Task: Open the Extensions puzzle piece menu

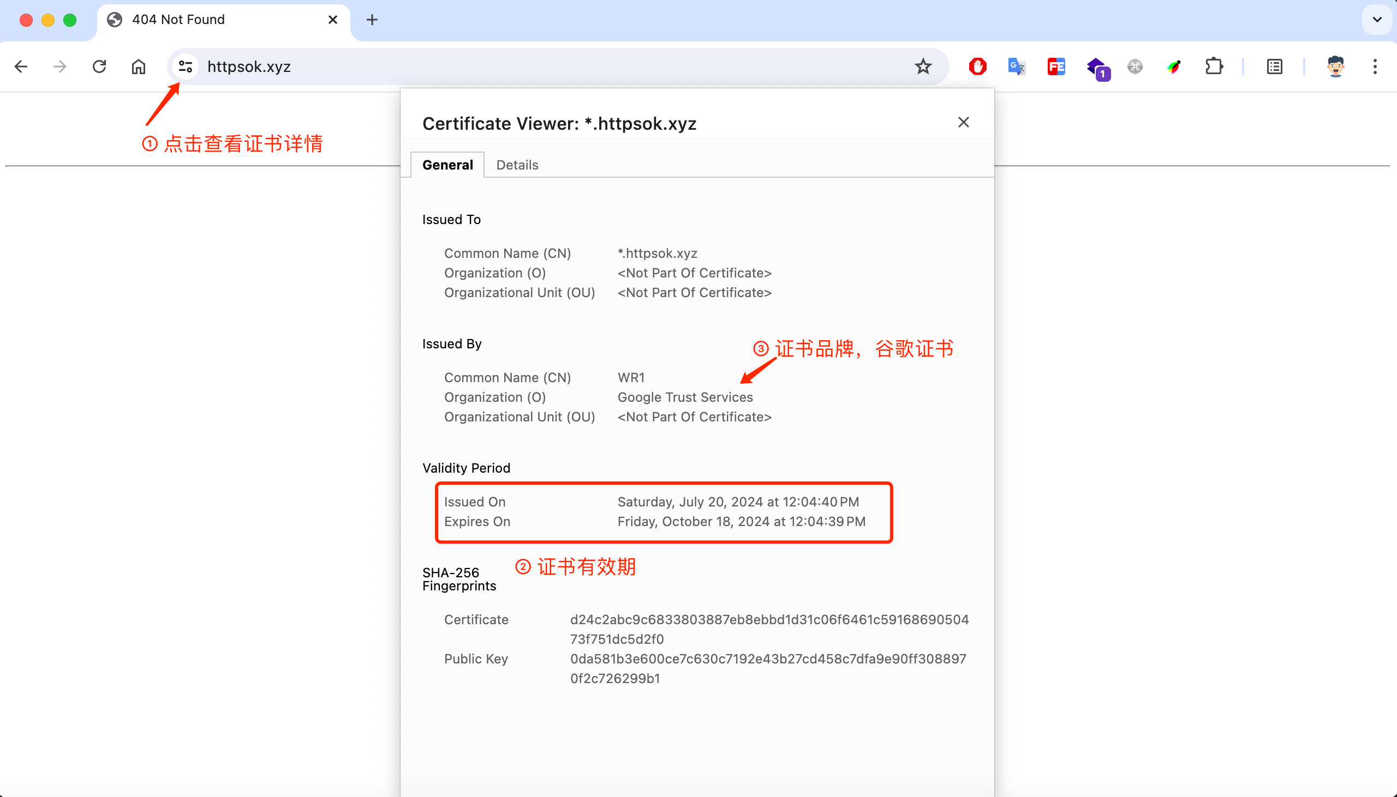Action: (1214, 67)
